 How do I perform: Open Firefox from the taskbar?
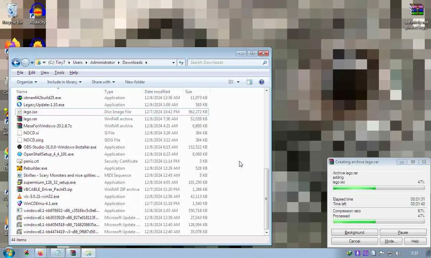(x=41, y=253)
